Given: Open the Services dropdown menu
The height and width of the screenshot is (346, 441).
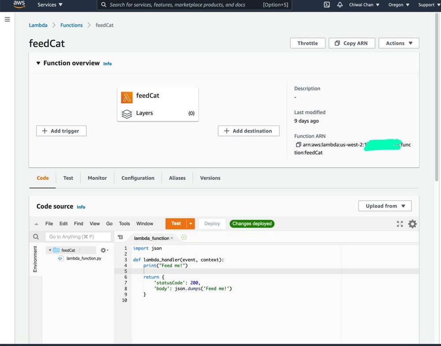Looking at the screenshot, I should click(50, 4).
